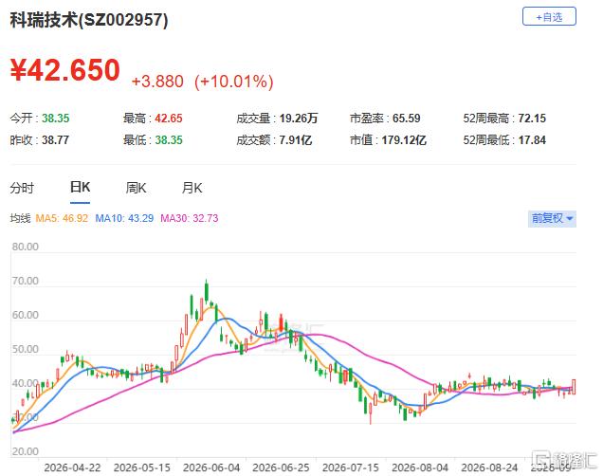Click the 均线 label
603x476 pixels.
tap(20, 218)
